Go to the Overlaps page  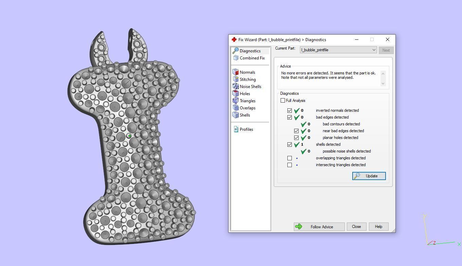[x=248, y=108]
